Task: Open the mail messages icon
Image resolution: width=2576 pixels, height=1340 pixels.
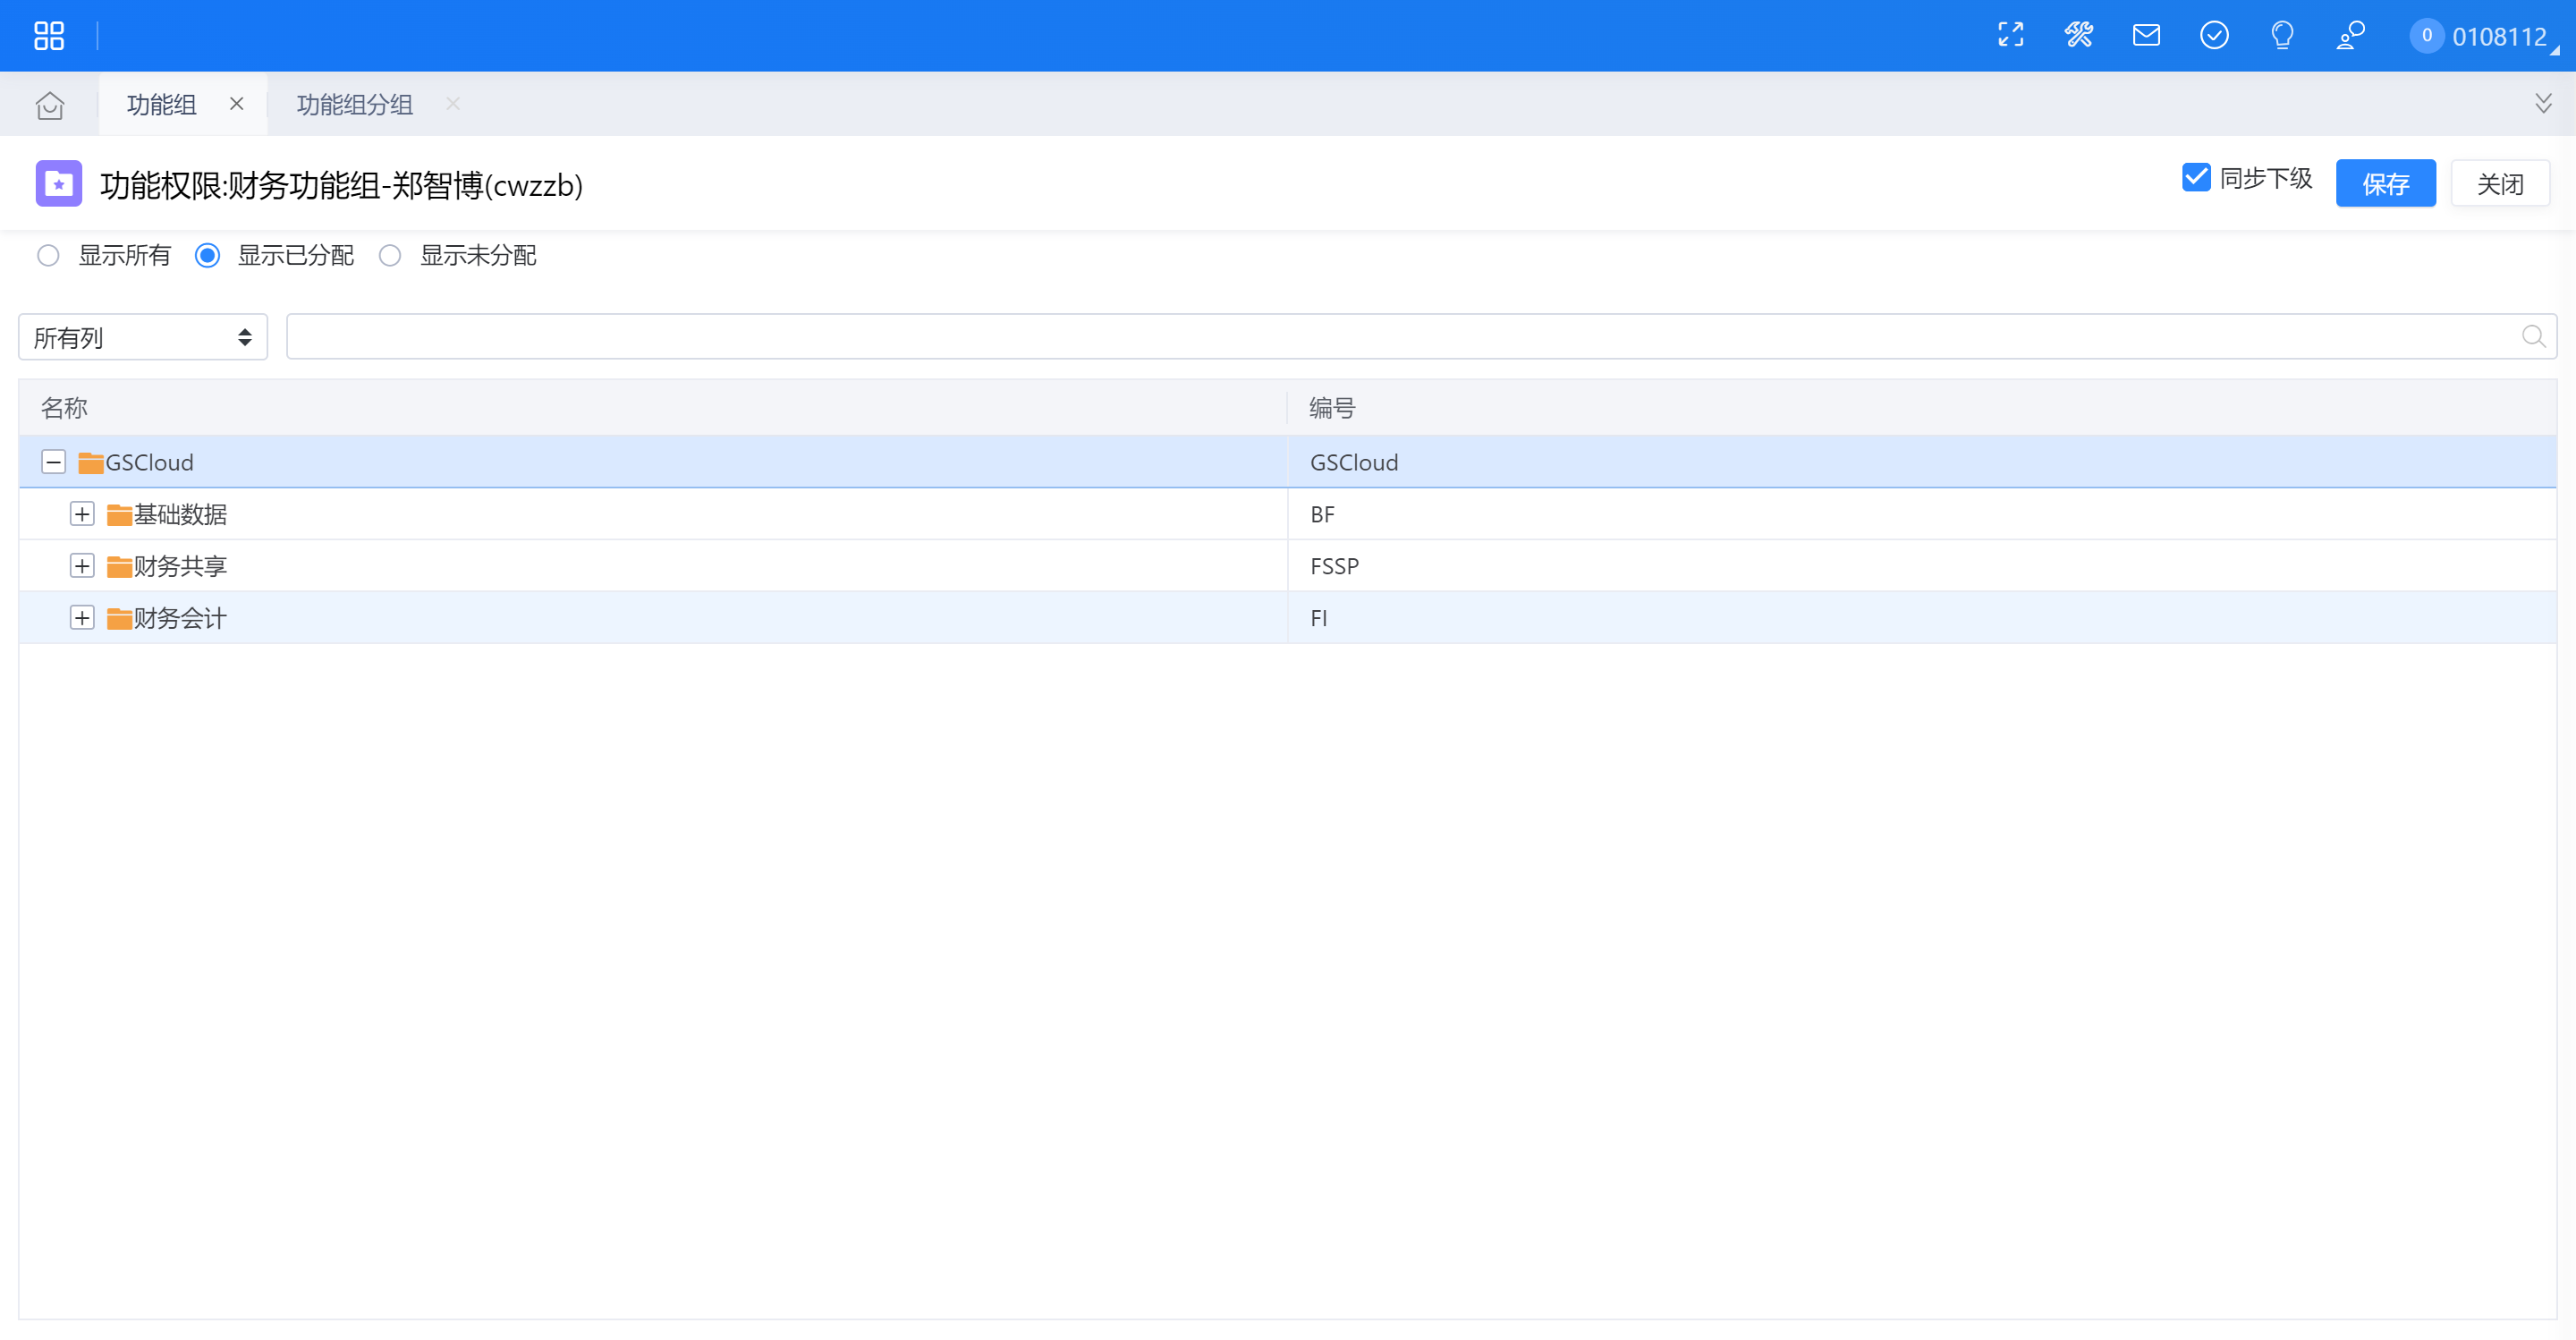Action: [2146, 36]
